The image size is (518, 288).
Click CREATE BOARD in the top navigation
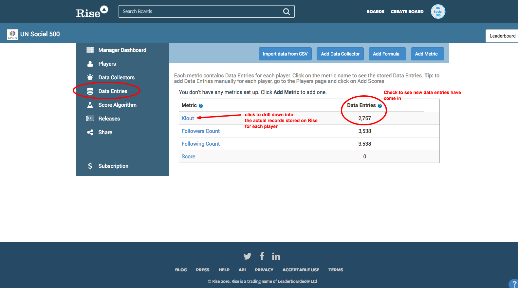(x=407, y=11)
